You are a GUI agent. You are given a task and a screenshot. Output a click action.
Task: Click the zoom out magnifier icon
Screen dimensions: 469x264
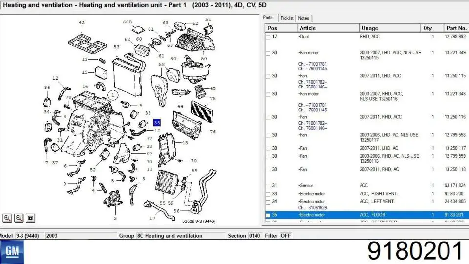click(19, 218)
